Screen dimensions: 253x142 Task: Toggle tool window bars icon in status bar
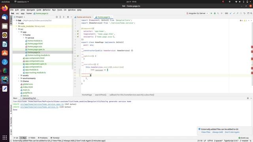click(x=11, y=141)
